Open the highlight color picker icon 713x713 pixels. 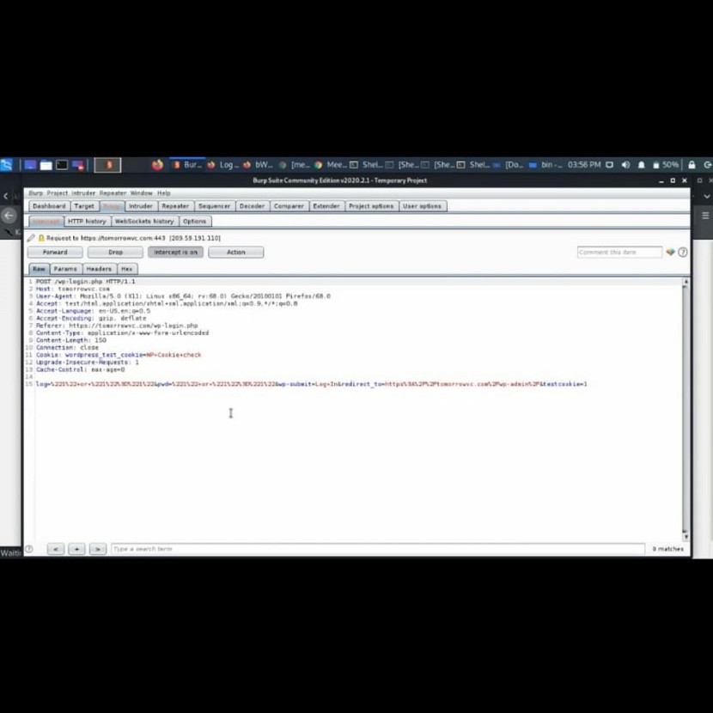pyautogui.click(x=670, y=252)
